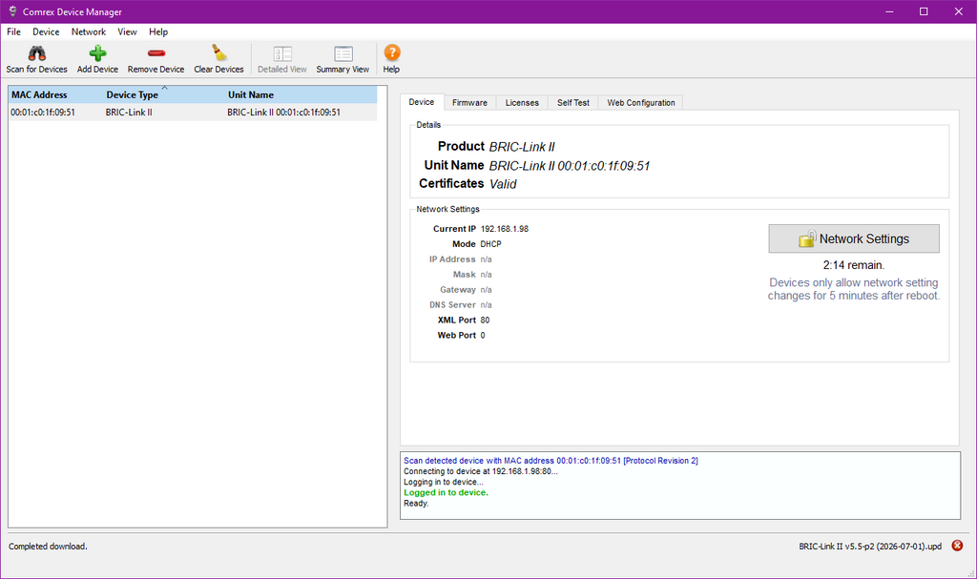This screenshot has width=977, height=579.
Task: Open the View menu
Action: point(127,31)
